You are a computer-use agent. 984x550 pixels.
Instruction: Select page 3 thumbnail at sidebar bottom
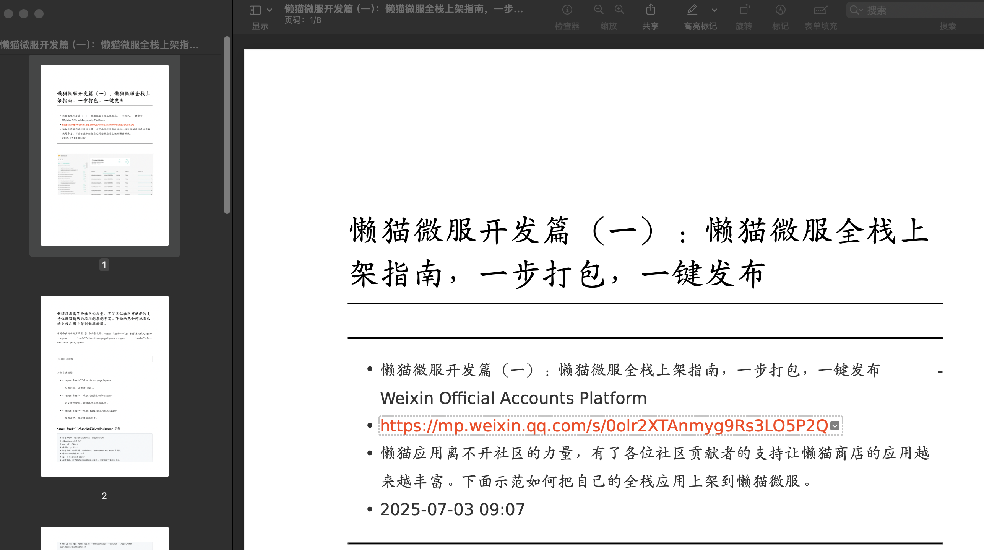coord(105,539)
